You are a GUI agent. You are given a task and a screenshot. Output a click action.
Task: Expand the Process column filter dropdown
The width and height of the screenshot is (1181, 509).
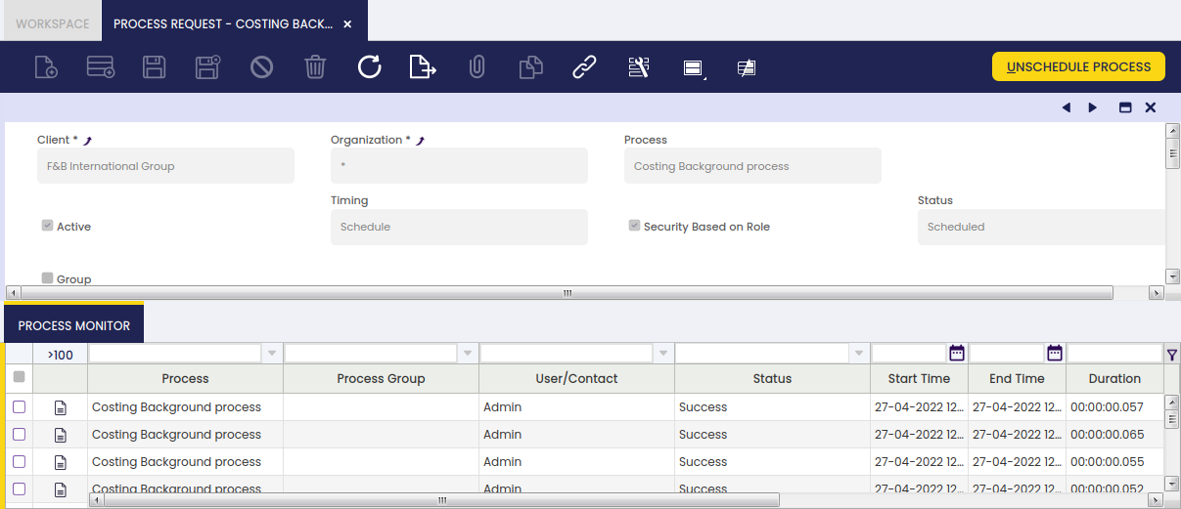pyautogui.click(x=272, y=354)
